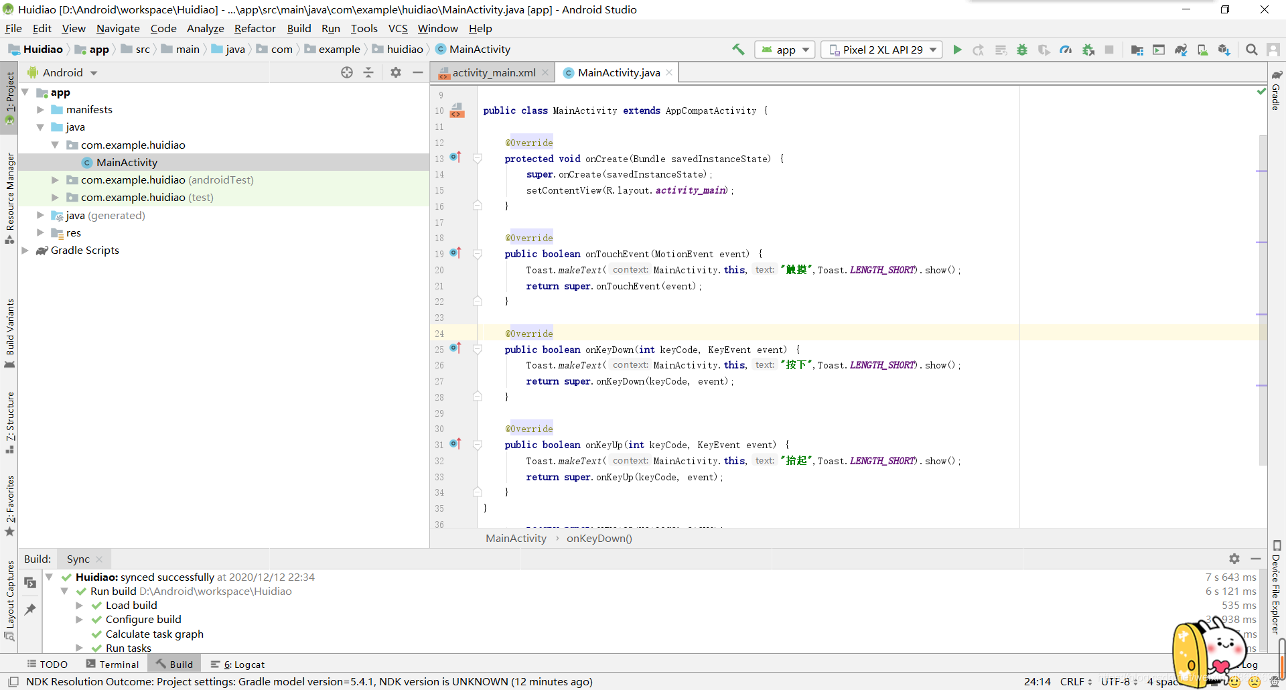1286x690 pixels.
Task: Open Project panel settings gear
Action: click(396, 72)
